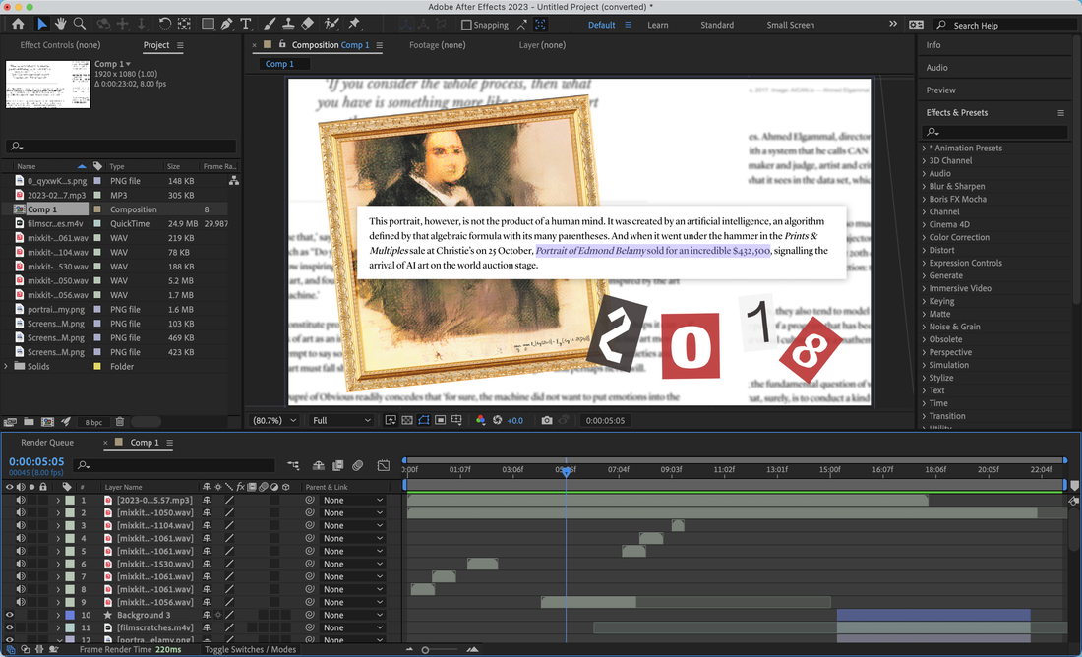The image size is (1082, 657).
Task: Select the Eraser tool
Action: pyautogui.click(x=308, y=24)
